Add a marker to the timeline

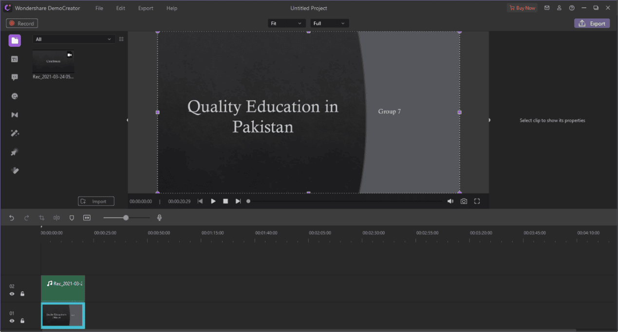pos(72,218)
